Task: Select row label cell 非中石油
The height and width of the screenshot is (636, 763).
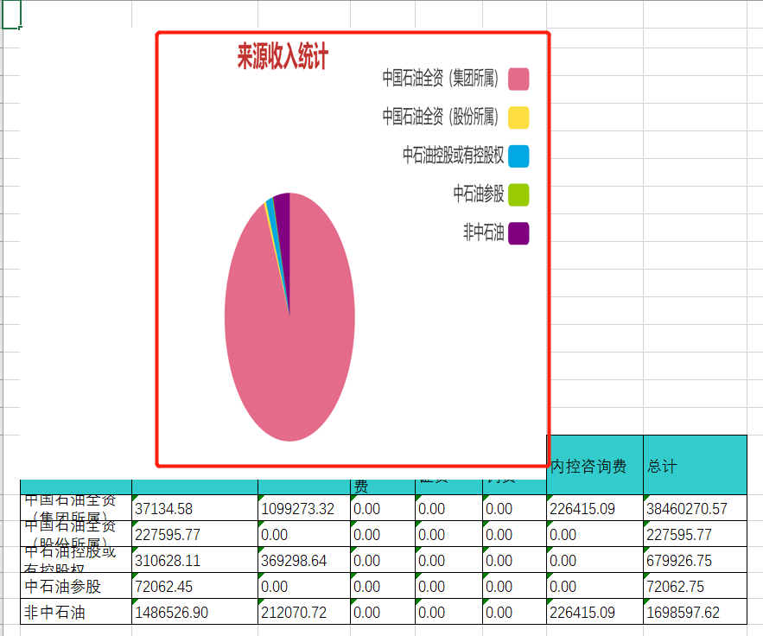Action: [x=76, y=611]
